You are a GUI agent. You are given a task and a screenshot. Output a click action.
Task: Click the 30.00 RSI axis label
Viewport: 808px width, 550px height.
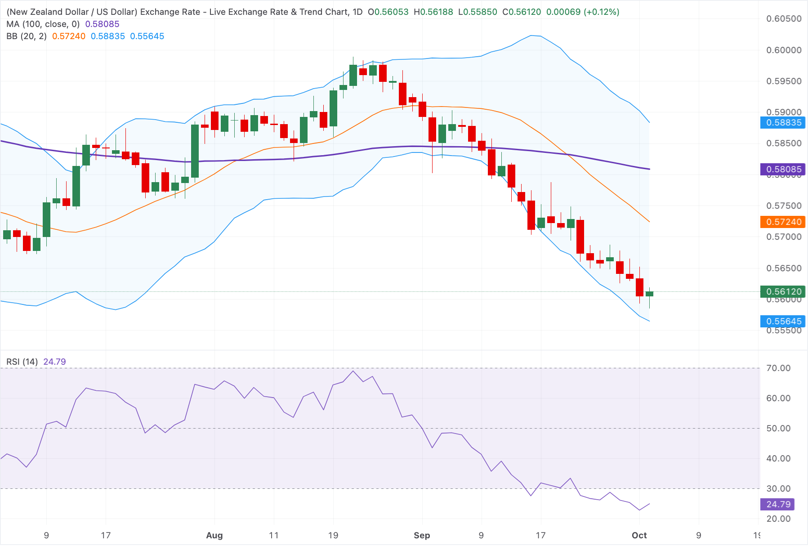coord(778,488)
